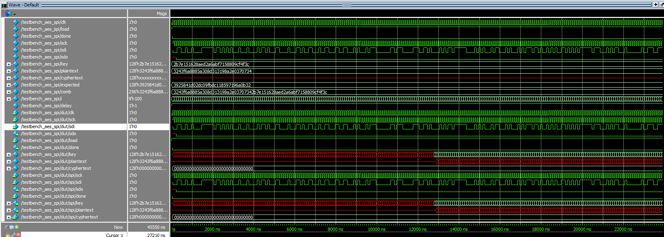Expand the /testbench_aes_spi/dut/plaintext bus

coord(9,162)
